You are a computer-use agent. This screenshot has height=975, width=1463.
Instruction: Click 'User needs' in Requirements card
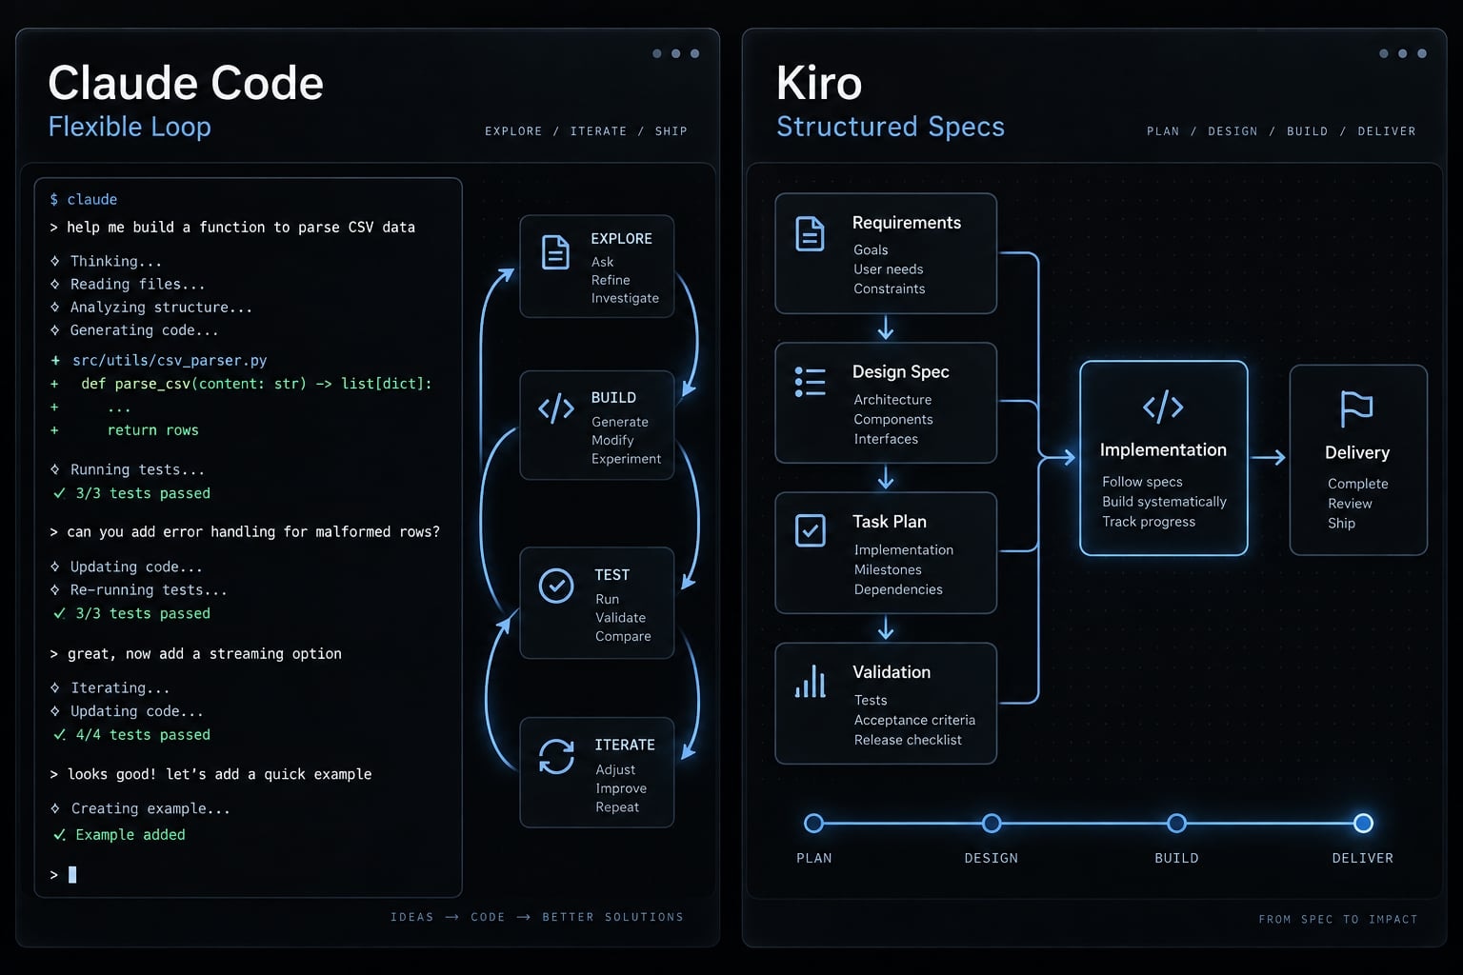coord(889,269)
